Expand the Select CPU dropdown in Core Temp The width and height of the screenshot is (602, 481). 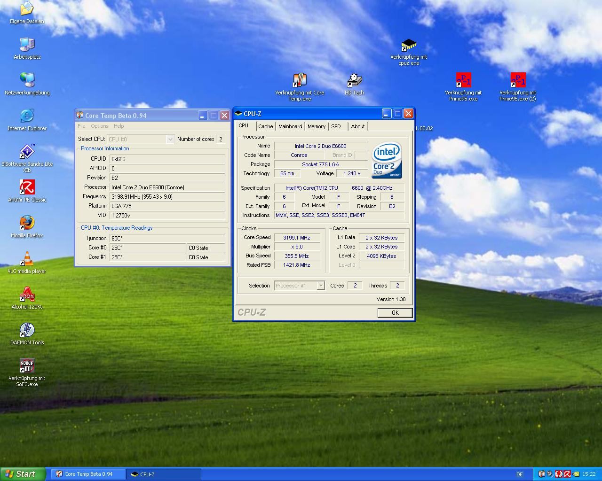(170, 139)
